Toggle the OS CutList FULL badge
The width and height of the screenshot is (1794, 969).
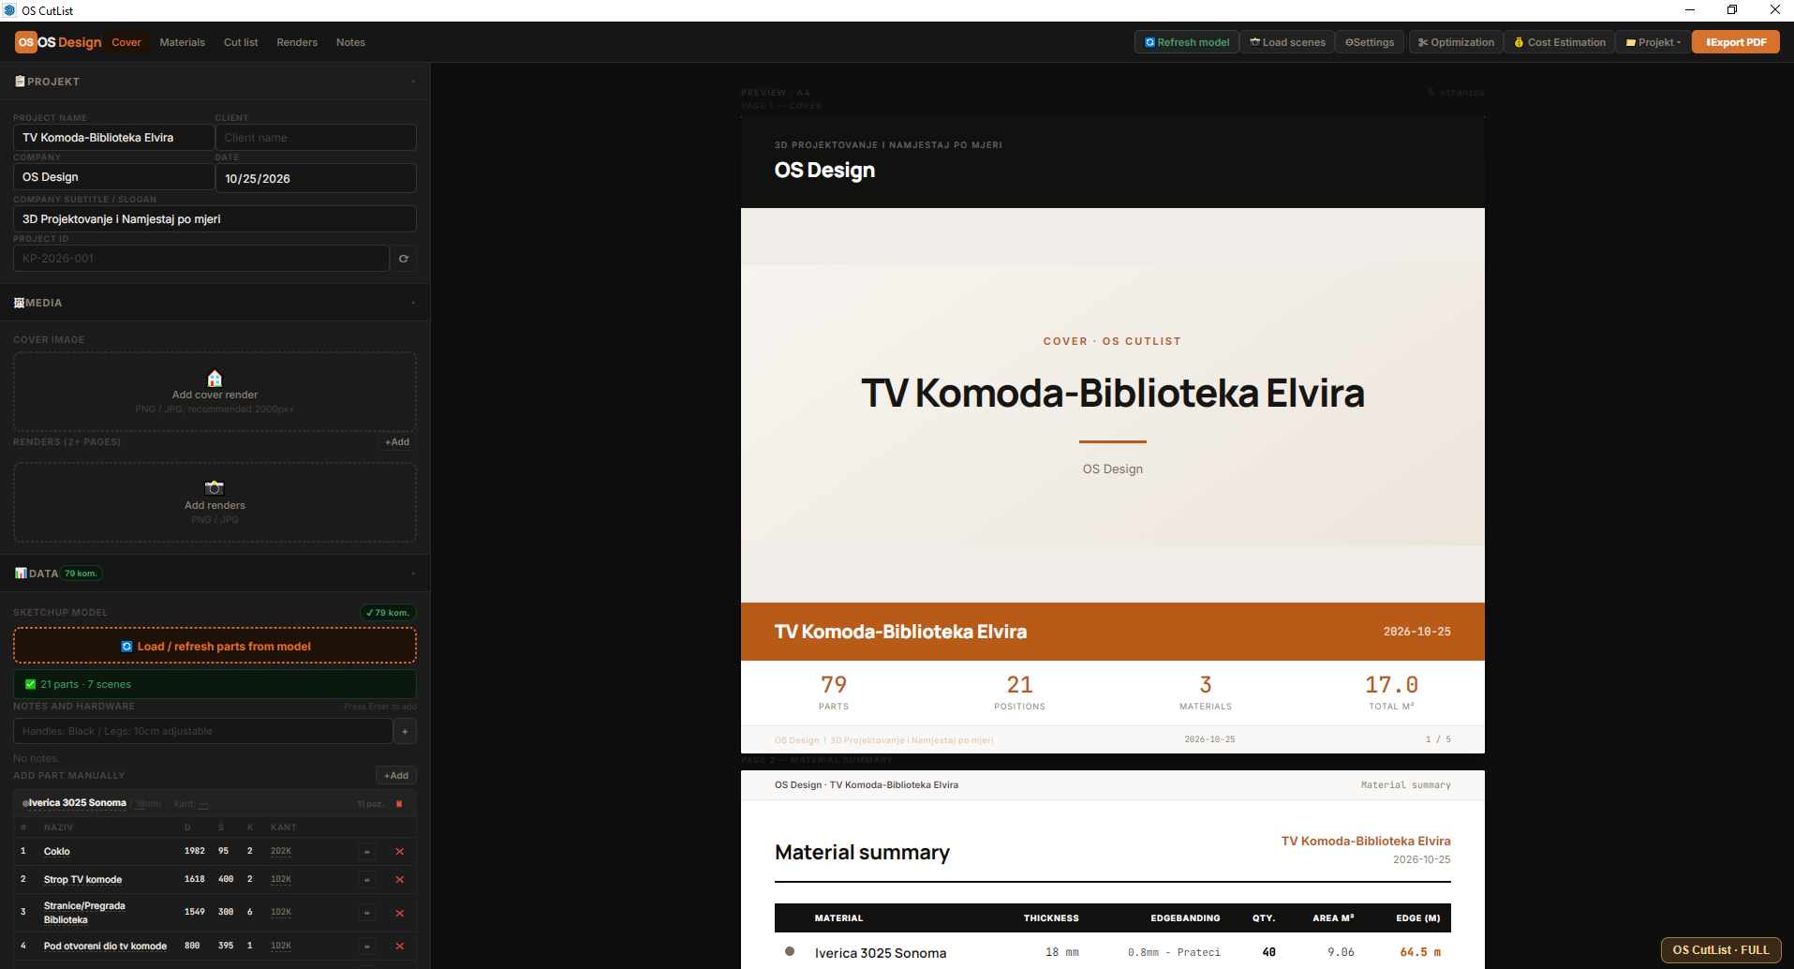[x=1721, y=950]
